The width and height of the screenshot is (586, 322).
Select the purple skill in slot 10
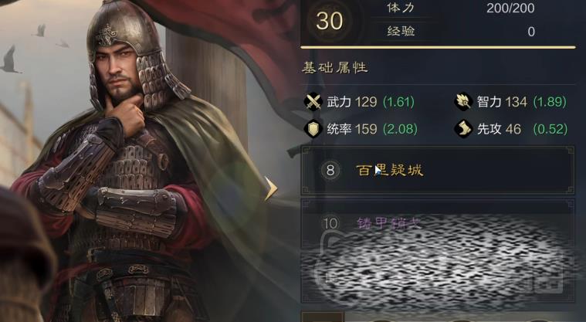click(389, 223)
